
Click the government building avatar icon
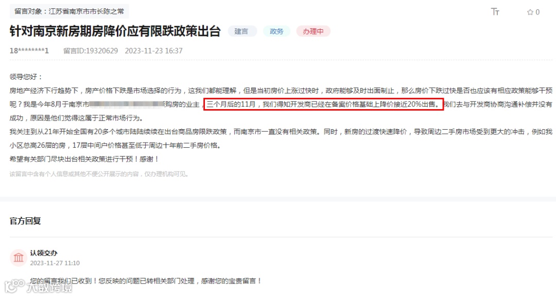pyautogui.click(x=19, y=258)
